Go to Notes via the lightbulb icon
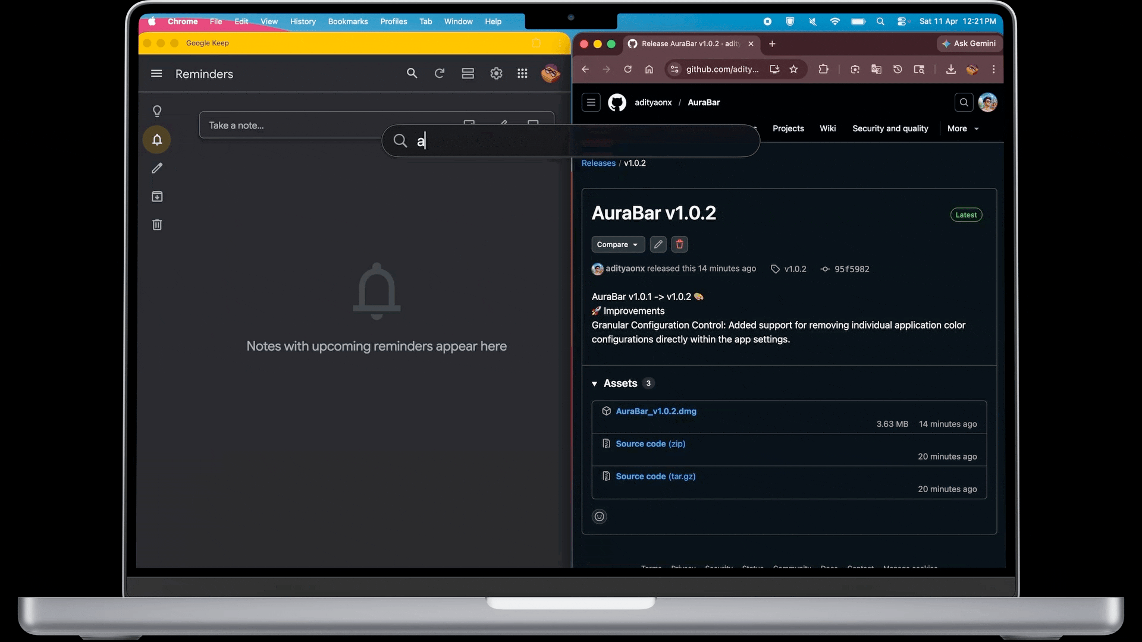1142x642 pixels. [157, 111]
